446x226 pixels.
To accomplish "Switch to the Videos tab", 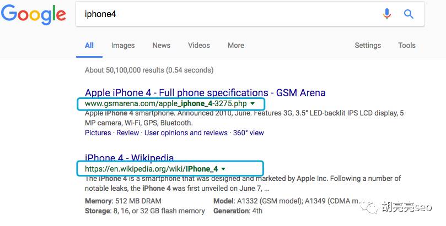I will point(199,46).
